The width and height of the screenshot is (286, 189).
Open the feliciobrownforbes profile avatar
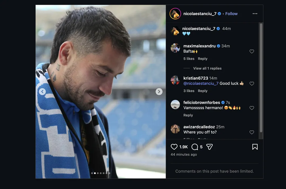[175, 104]
